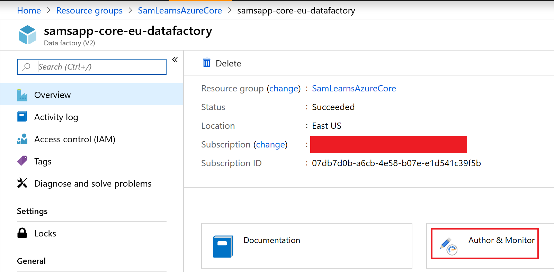Go to Home in breadcrumb
Image resolution: width=554 pixels, height=278 pixels.
click(29, 10)
